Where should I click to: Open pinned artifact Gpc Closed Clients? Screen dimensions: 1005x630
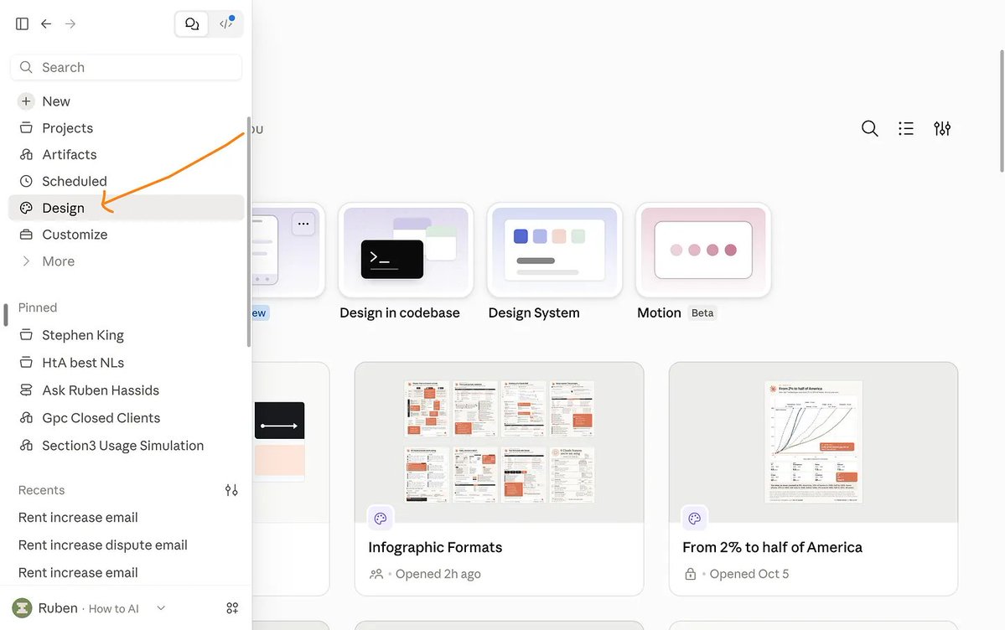[127, 418]
